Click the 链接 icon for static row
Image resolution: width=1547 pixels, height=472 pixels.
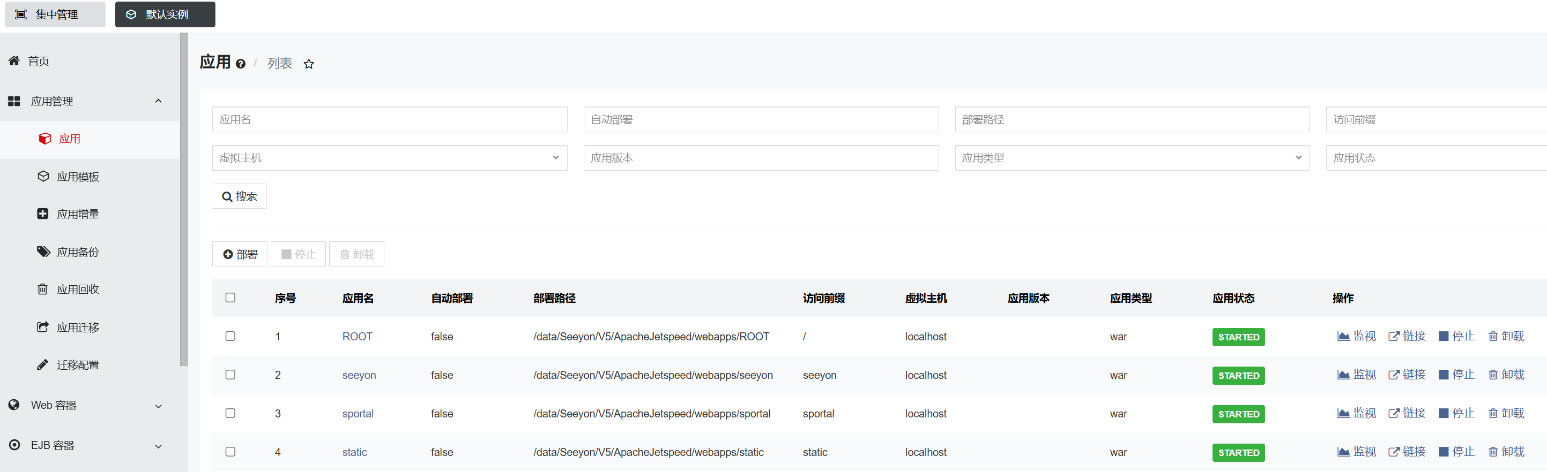tap(1394, 452)
